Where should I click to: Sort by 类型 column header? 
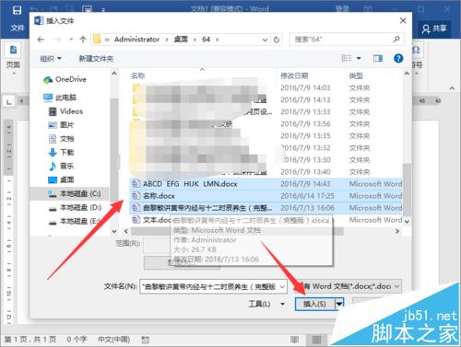tap(356, 75)
